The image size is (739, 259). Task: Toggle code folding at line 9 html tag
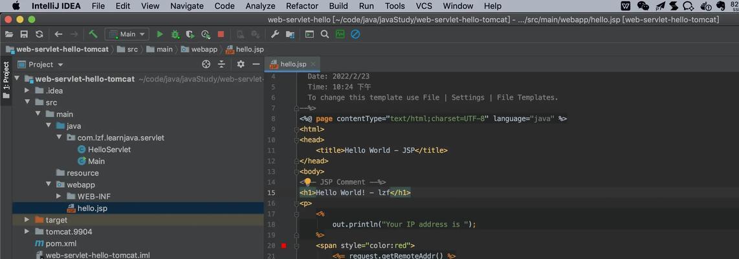[296, 129]
